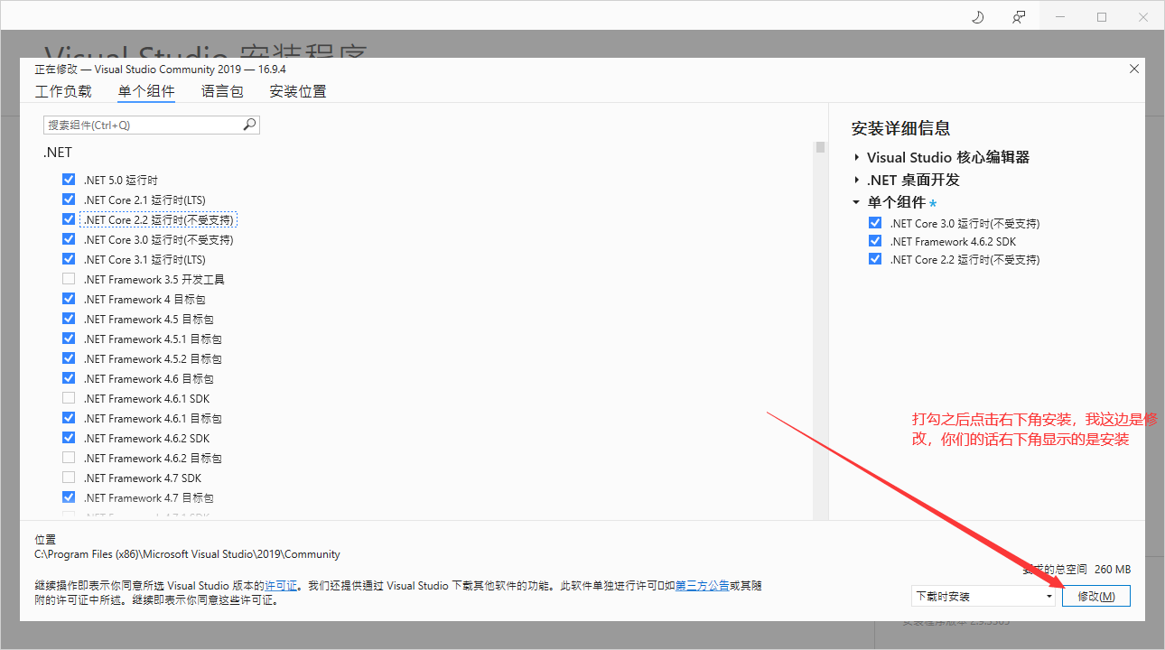Check .NET Framework 4.6.2 目标包 checkbox
This screenshot has height=650, width=1165.
69,458
